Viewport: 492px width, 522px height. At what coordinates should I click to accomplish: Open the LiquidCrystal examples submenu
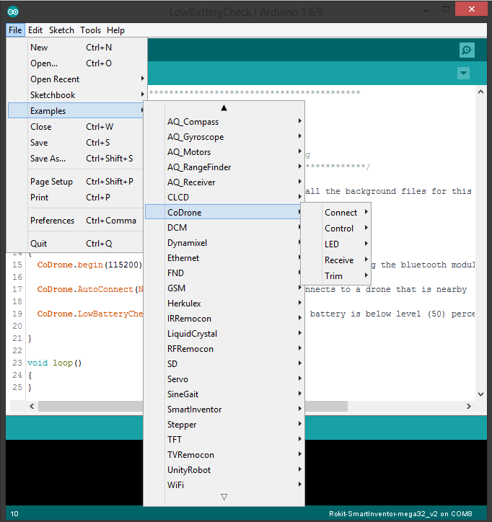tap(224, 334)
